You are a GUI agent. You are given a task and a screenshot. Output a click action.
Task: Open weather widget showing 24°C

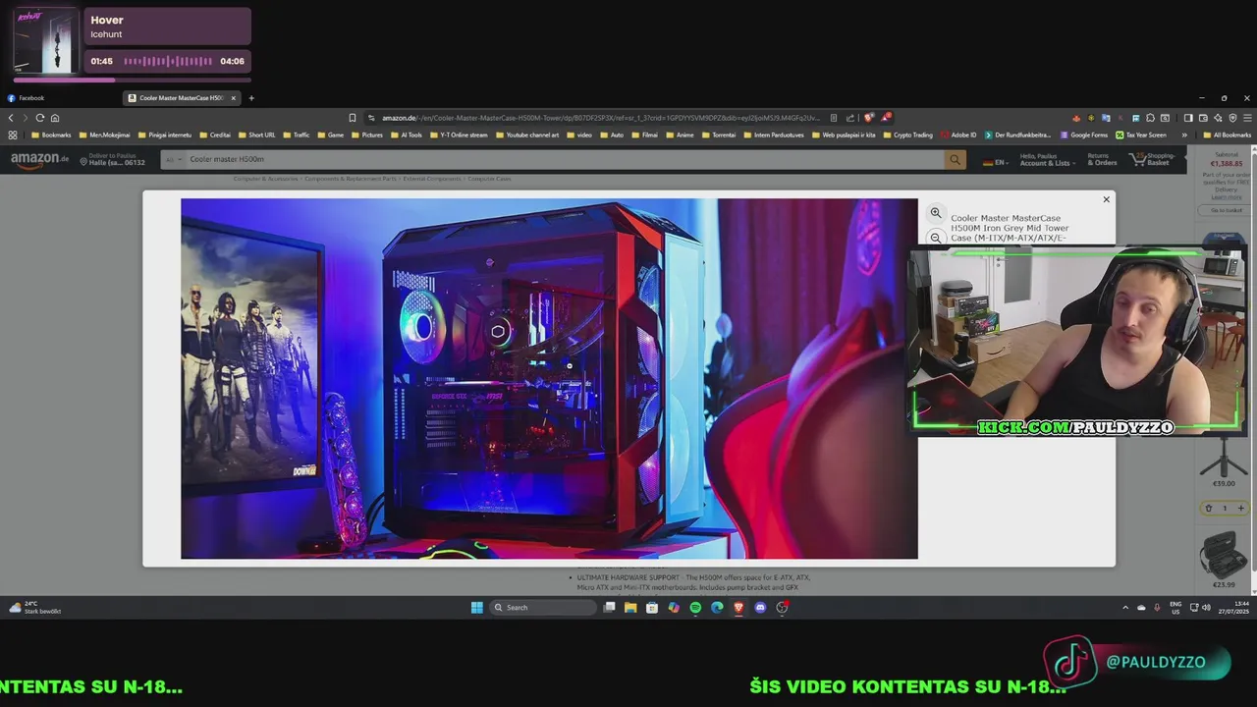(34, 608)
